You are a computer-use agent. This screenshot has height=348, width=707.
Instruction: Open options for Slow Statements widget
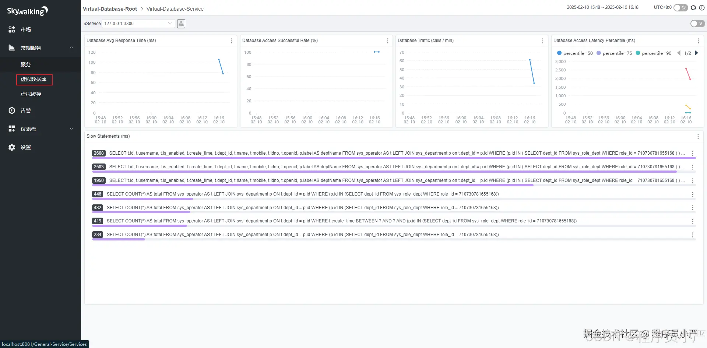698,137
